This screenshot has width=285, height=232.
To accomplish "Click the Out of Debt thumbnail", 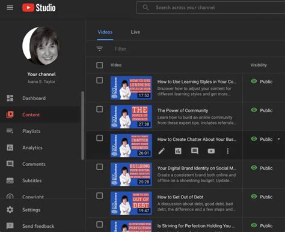I will click(x=131, y=203).
